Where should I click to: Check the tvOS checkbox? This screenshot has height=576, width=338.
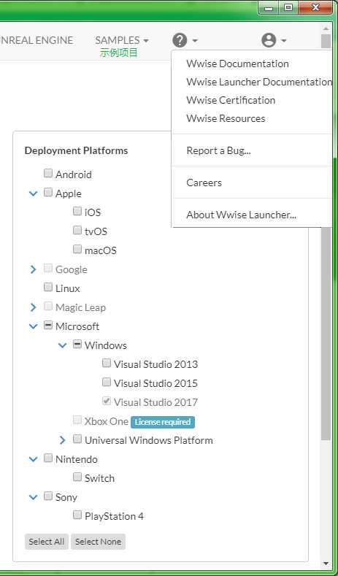[x=77, y=230]
